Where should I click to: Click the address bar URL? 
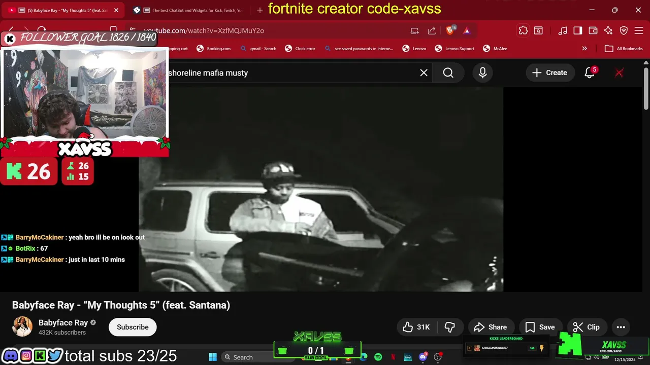click(204, 30)
